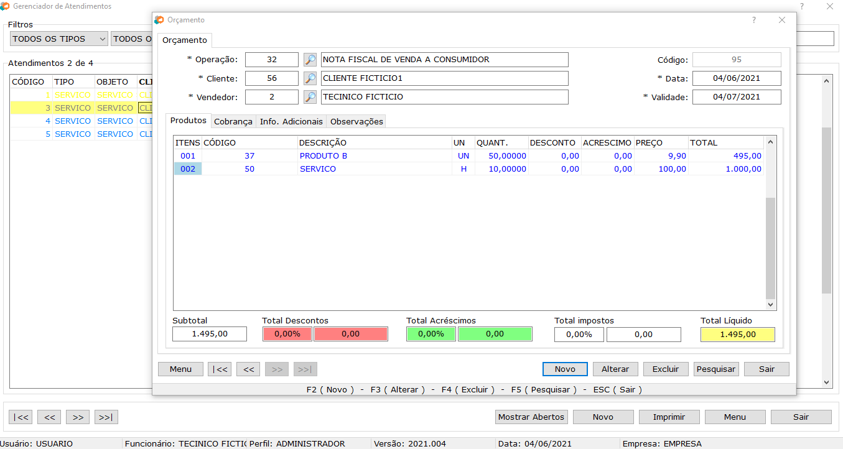Screen dimensions: 843x449
Task: Open the Vendedor lookup magnifier
Action: point(310,97)
